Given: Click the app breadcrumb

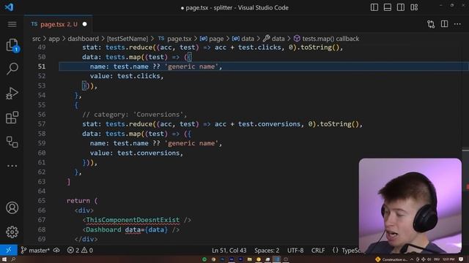Looking at the screenshot, I should [54, 39].
